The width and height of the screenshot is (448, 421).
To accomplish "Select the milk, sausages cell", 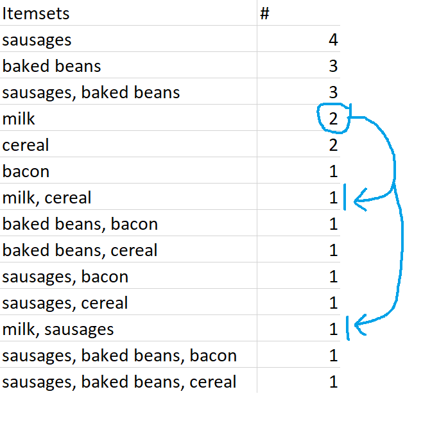I will click(128, 328).
